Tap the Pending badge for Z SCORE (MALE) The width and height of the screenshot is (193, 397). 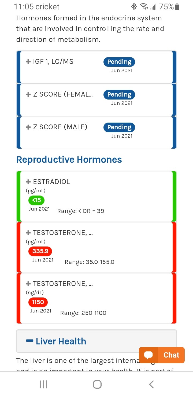tap(119, 127)
